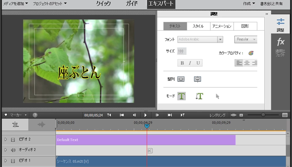Viewport: 292px width, 167px height.
Task: Switch timeline to track view icon
Action: coord(15,125)
